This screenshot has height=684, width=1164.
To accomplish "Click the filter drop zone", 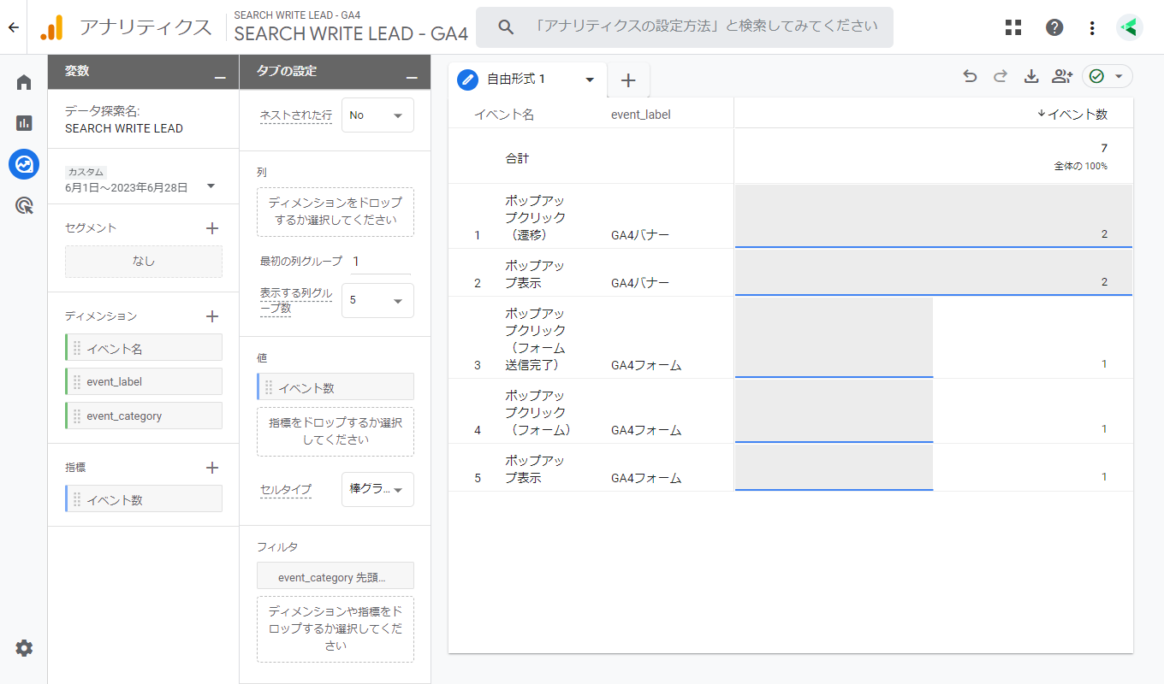I will (336, 629).
